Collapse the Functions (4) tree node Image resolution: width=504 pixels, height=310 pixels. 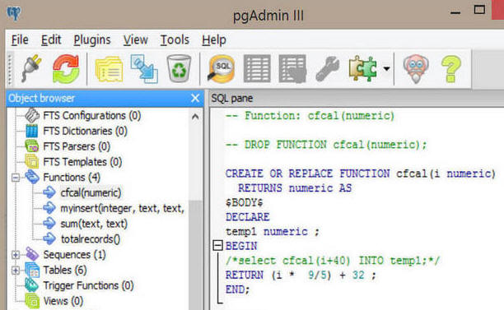tap(16, 178)
